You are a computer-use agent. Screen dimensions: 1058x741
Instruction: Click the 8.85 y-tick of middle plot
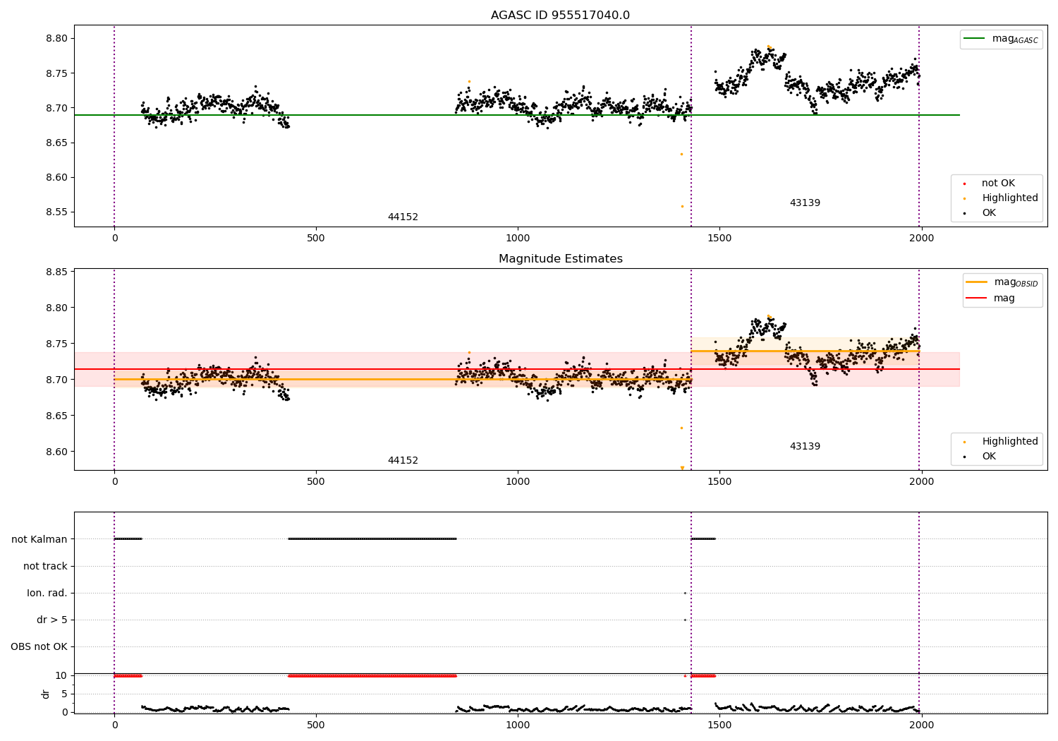(x=56, y=272)
